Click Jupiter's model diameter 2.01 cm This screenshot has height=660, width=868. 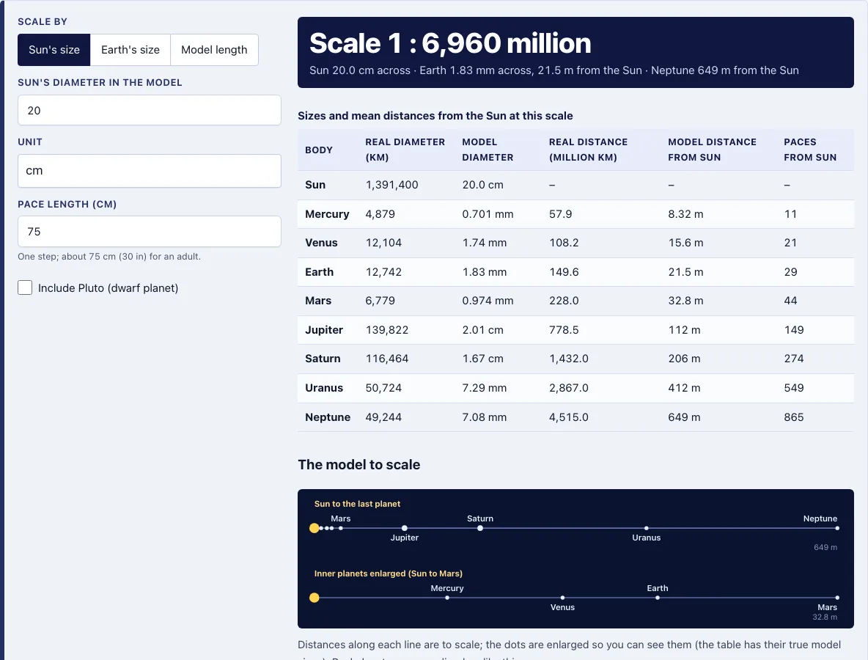(x=482, y=330)
